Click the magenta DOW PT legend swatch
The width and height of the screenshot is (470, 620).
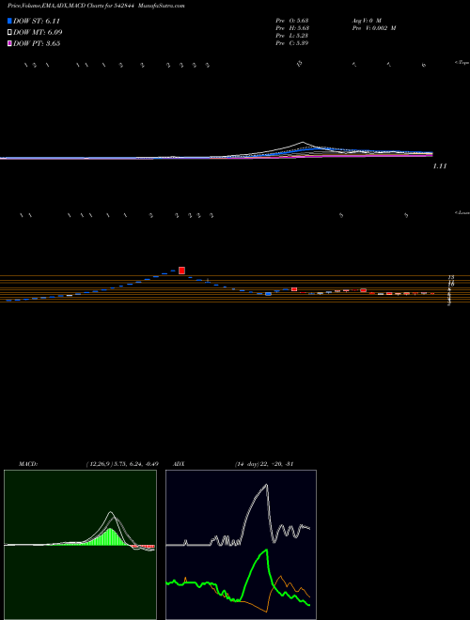[x=10, y=43]
